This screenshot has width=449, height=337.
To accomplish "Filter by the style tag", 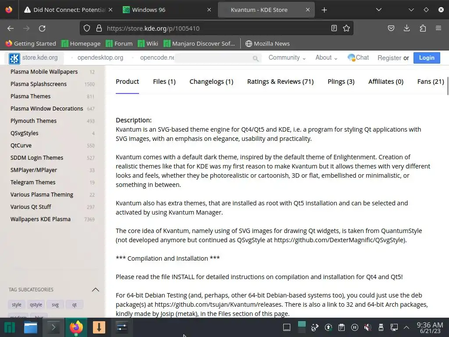I will coord(17,305).
